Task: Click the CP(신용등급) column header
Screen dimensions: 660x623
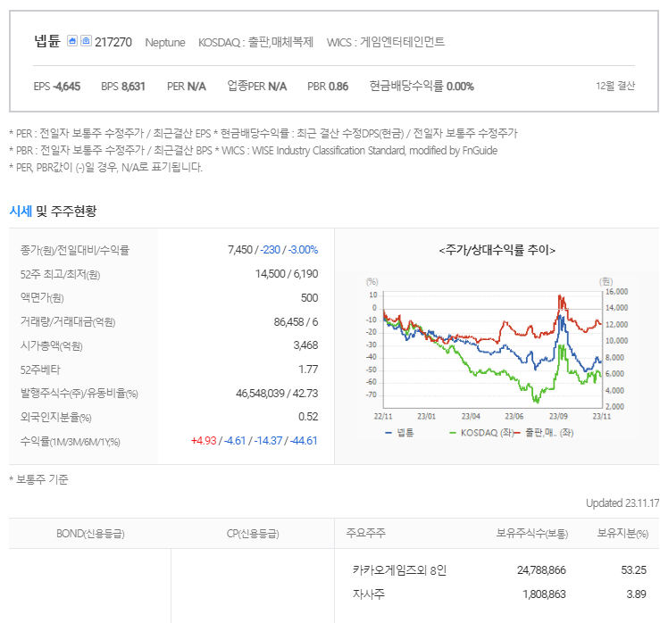Action: point(253,534)
